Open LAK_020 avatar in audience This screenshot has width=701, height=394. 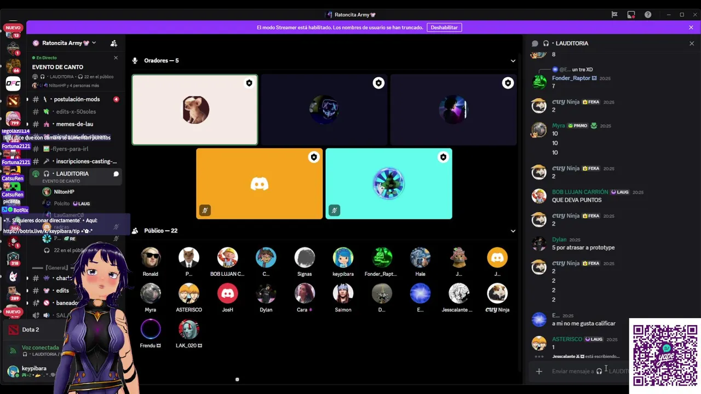189,329
